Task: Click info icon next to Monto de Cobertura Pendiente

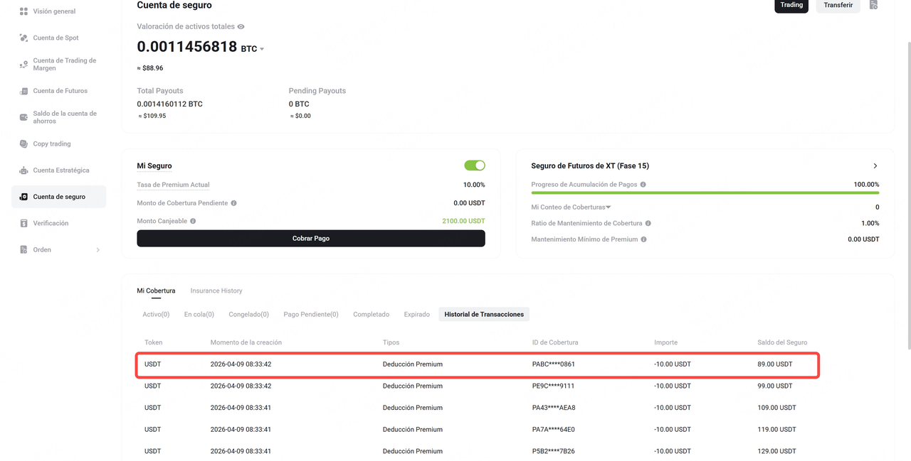Action: pyautogui.click(x=233, y=203)
